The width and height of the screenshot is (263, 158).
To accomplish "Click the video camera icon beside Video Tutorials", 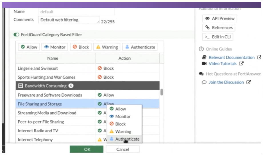I will point(204,64).
